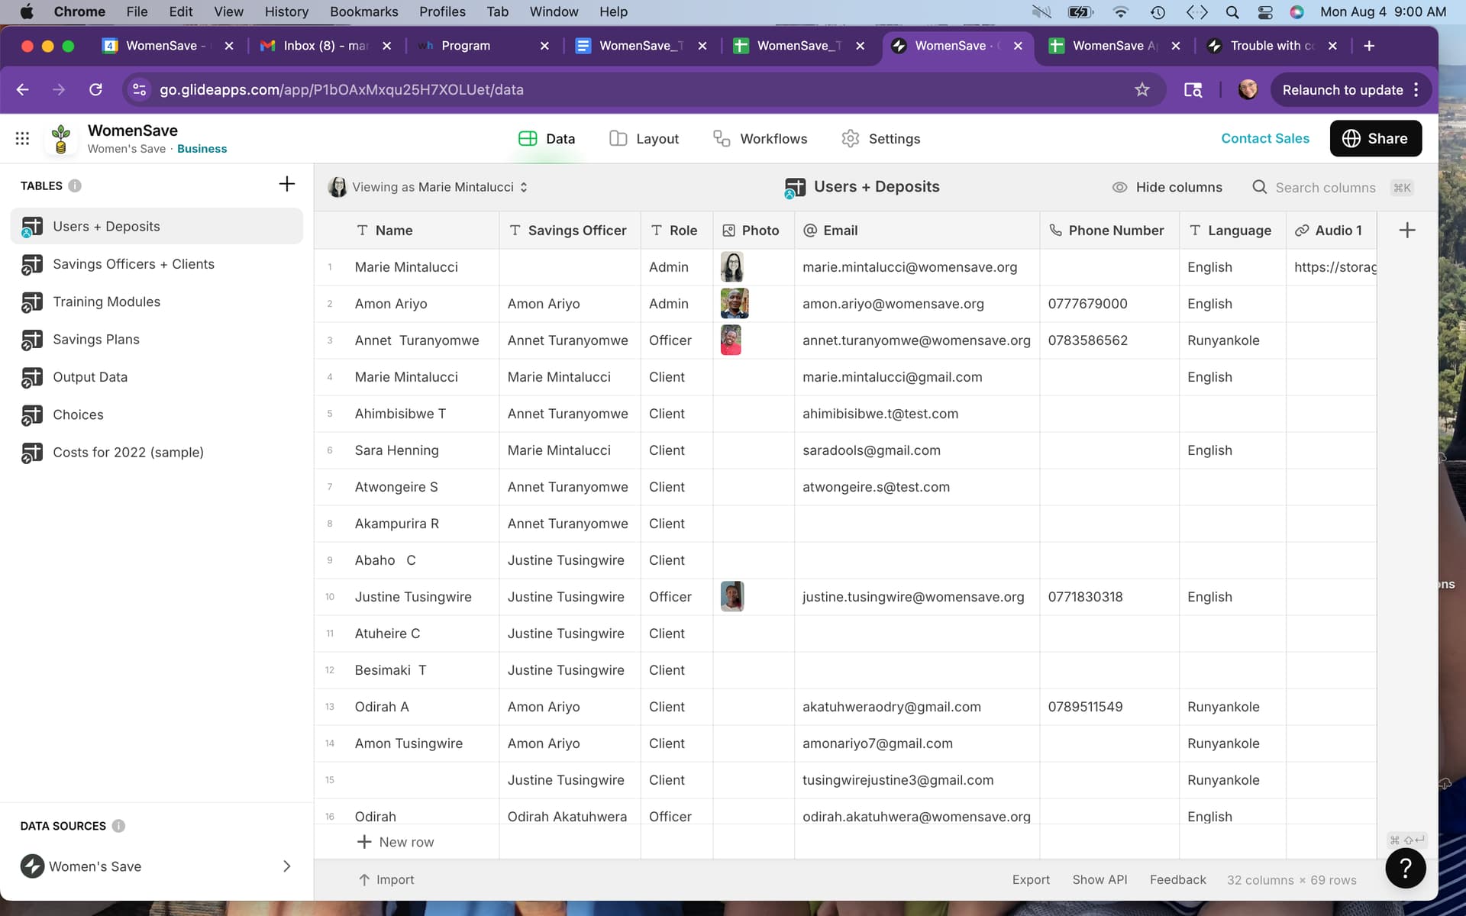The height and width of the screenshot is (916, 1466).
Task: Select the Savings Officers + Clients table
Action: [x=157, y=264]
